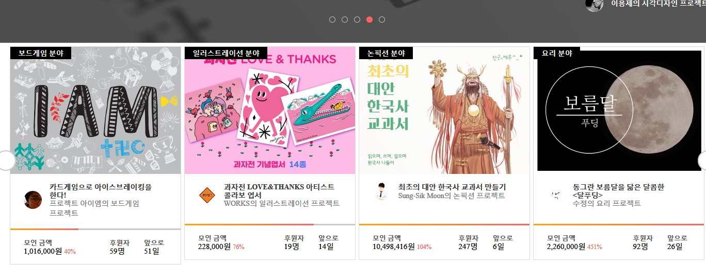Click the profile avatar beside 이용제 banner text
This screenshot has width=706, height=265.
pyautogui.click(x=594, y=5)
